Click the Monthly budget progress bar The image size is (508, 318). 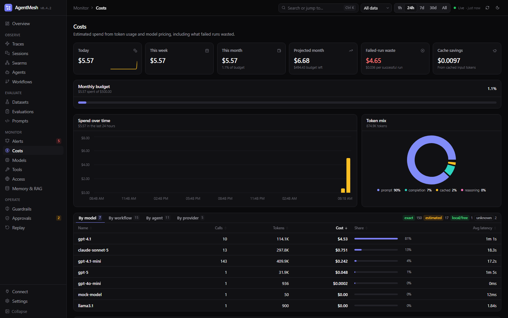pyautogui.click(x=287, y=102)
